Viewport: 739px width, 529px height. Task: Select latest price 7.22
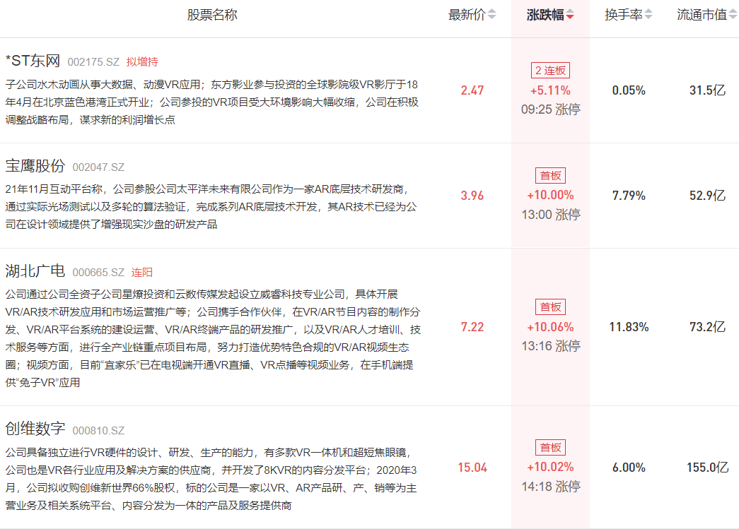(x=472, y=326)
